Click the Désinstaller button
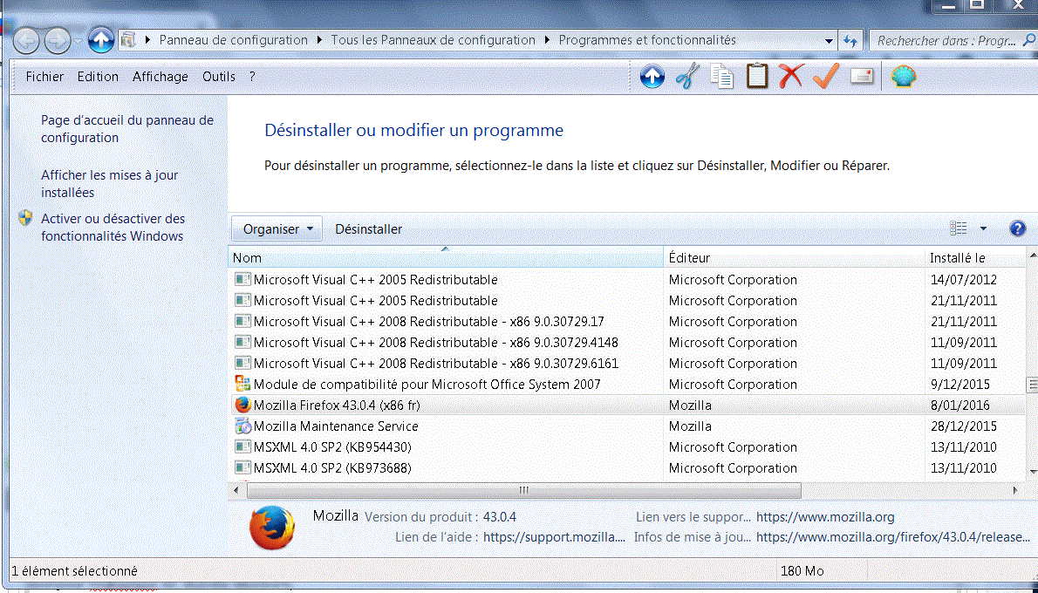 click(x=369, y=229)
